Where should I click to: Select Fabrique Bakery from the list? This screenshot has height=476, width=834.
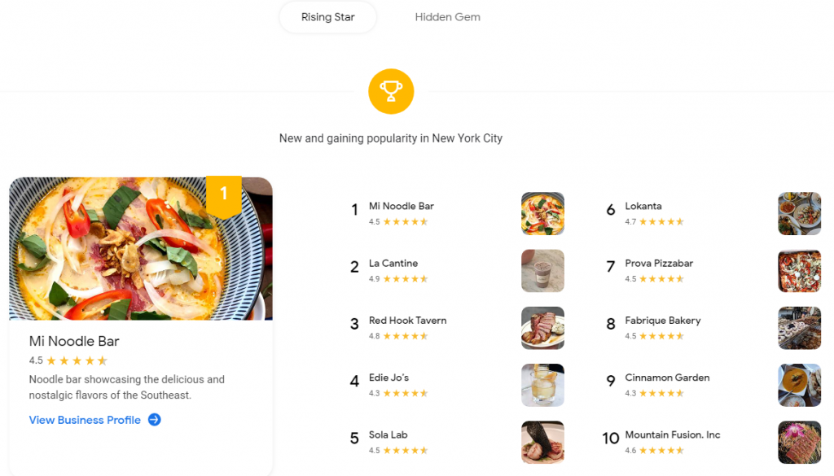click(x=663, y=321)
